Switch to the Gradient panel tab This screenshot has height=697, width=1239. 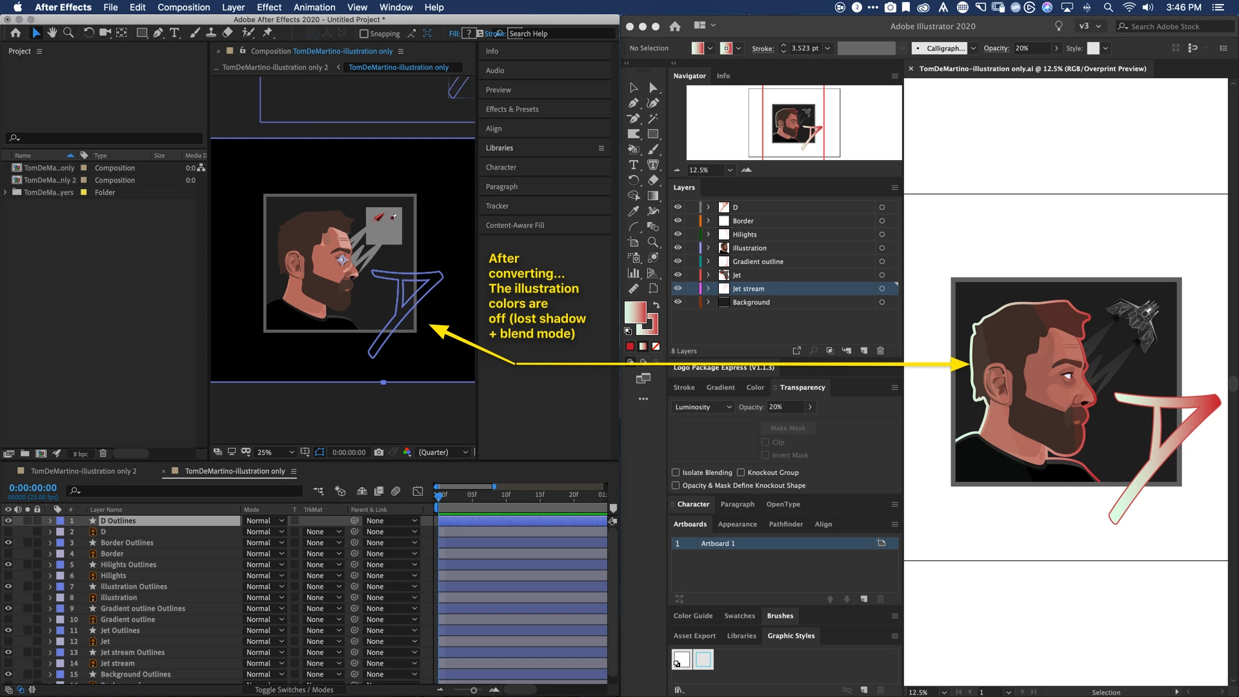pyautogui.click(x=720, y=387)
